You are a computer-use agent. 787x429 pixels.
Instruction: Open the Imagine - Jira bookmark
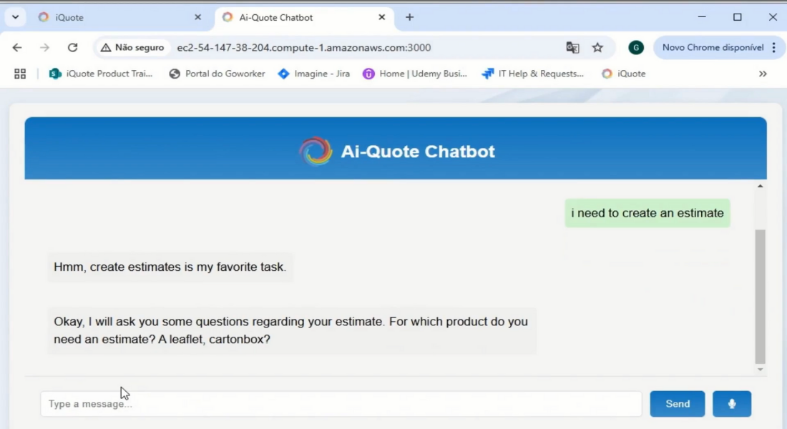coord(313,74)
